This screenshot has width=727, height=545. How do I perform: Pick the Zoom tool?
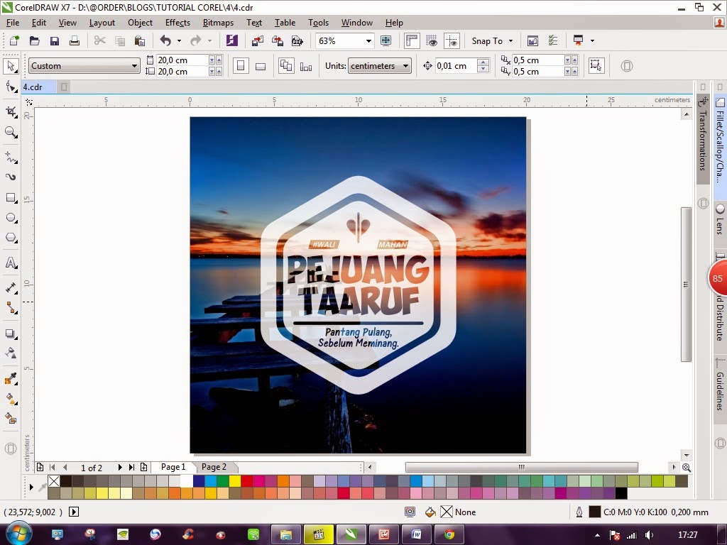click(x=10, y=133)
